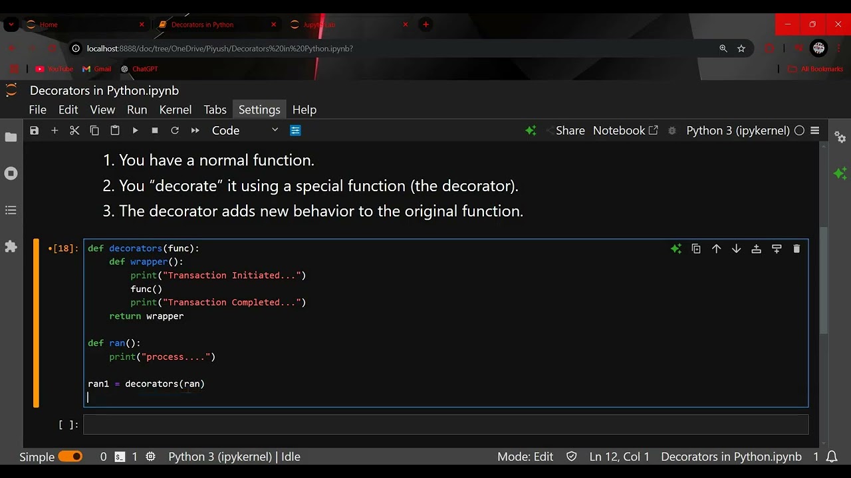Viewport: 851px width, 478px height.
Task: Open notifications with the bell icon
Action: click(832, 457)
